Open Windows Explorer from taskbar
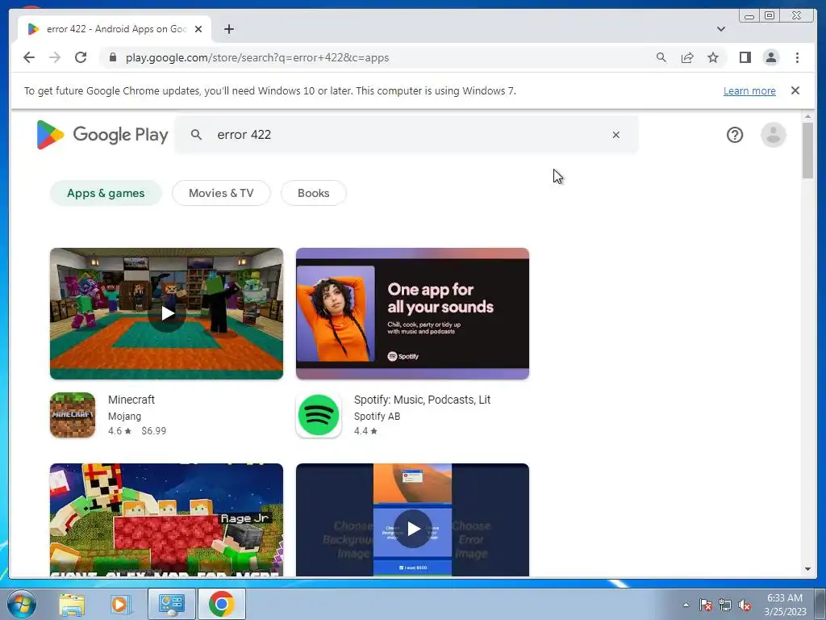The height and width of the screenshot is (620, 826). (72, 604)
